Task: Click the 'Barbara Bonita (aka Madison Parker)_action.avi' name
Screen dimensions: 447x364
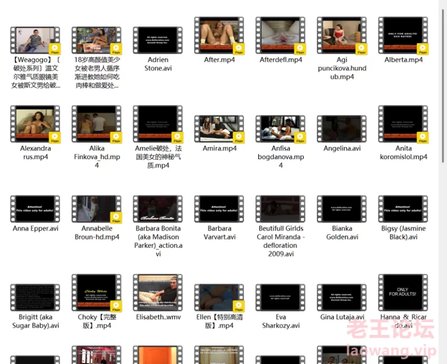Action: click(158, 241)
